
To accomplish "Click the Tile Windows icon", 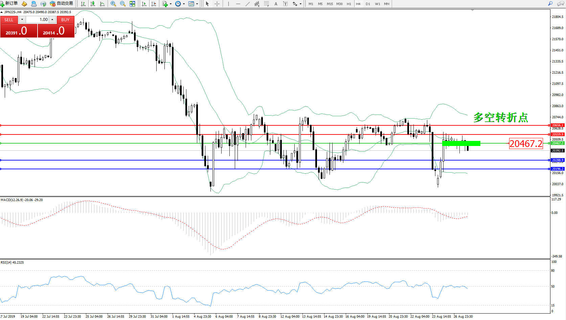I will (132, 4).
